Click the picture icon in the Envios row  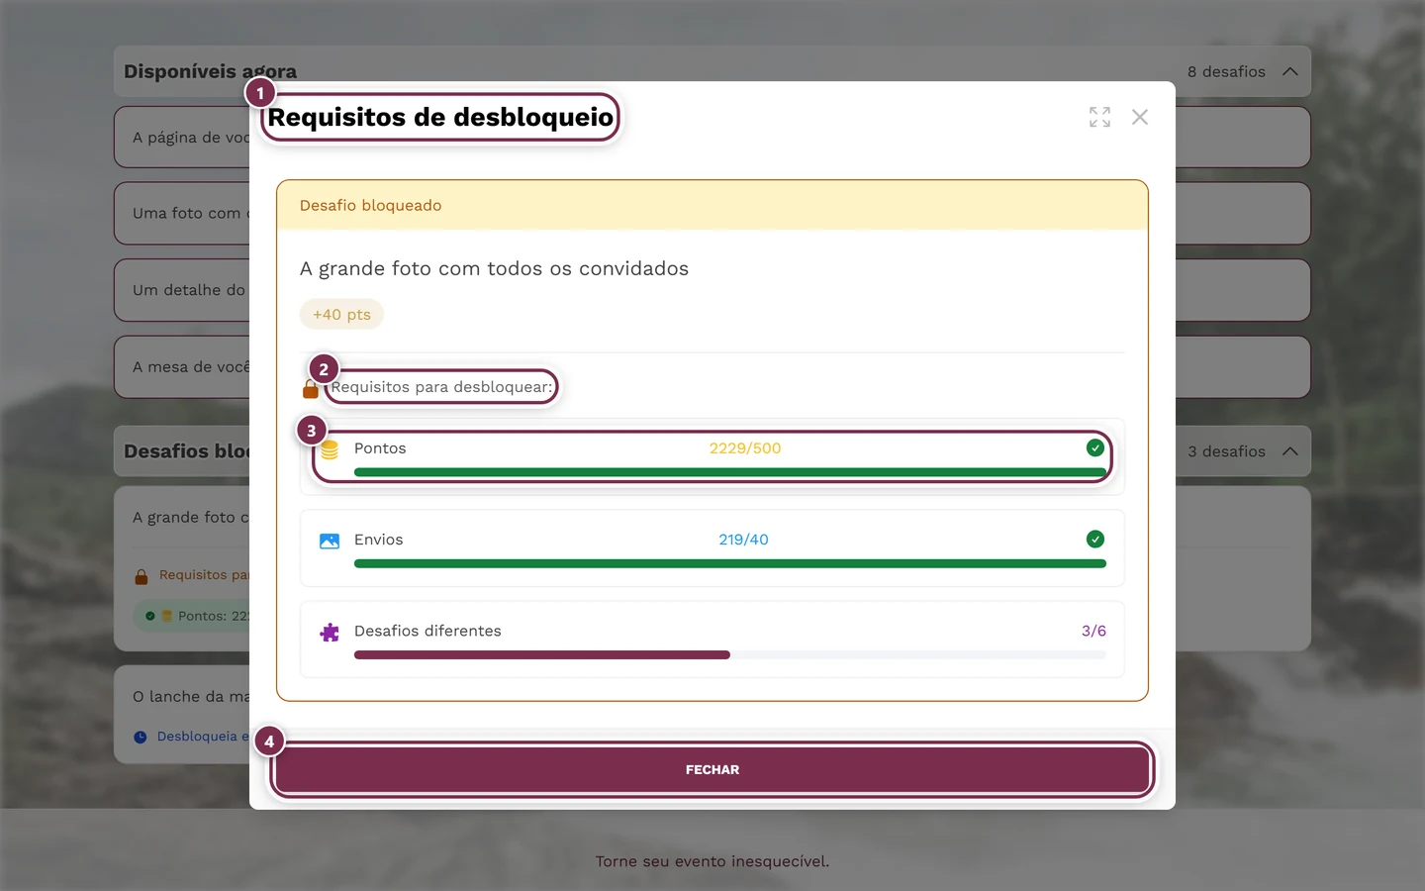tap(330, 541)
